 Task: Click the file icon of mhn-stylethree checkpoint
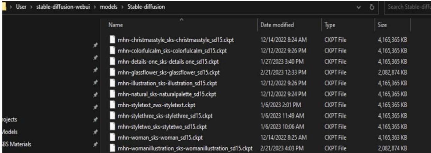point(113,116)
